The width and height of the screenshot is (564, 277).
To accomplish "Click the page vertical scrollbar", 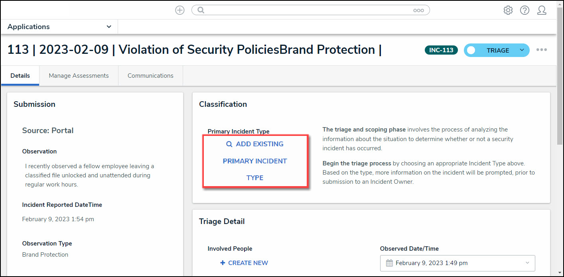I will point(560,80).
